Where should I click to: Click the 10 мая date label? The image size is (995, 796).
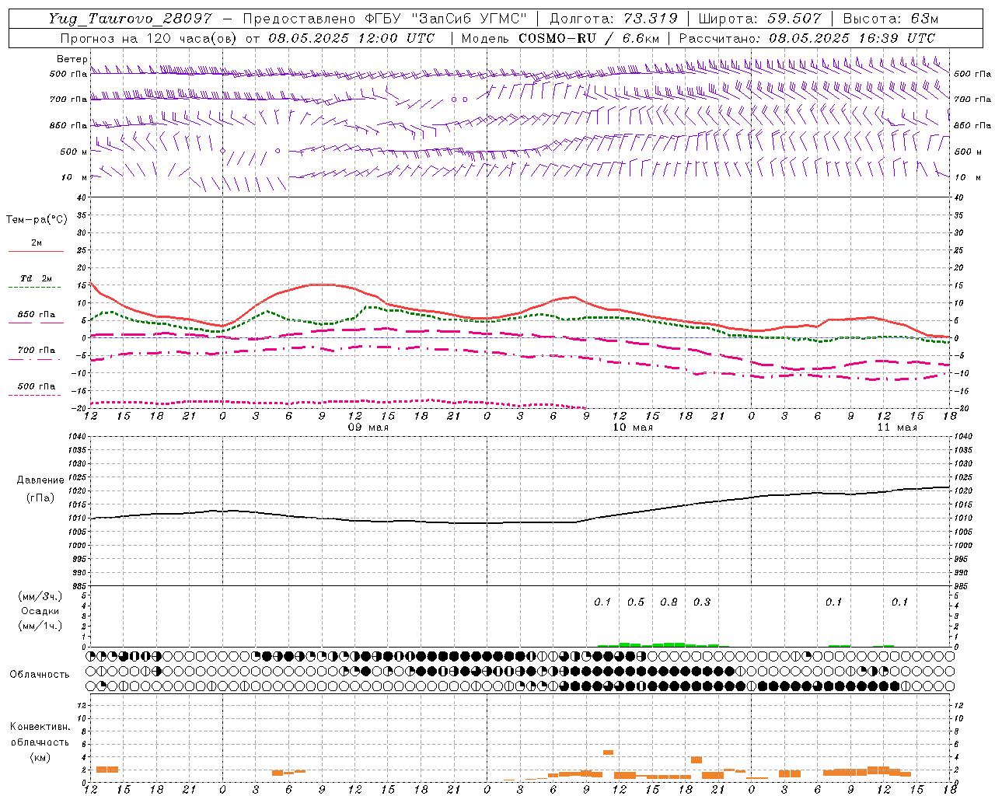(633, 428)
